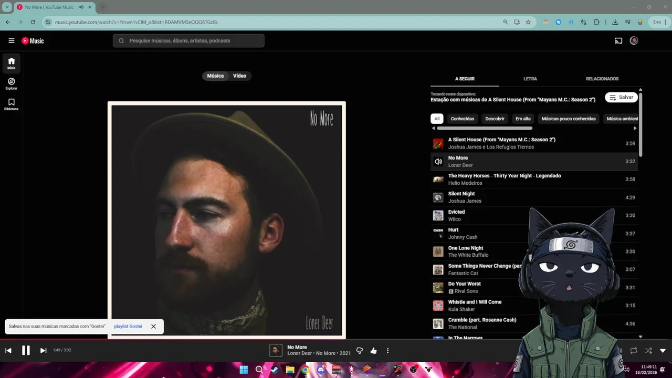Open Chrome downloads
The height and width of the screenshot is (378, 672).
tap(615, 22)
